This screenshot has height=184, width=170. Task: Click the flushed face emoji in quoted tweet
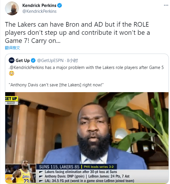pyautogui.click(x=12, y=74)
